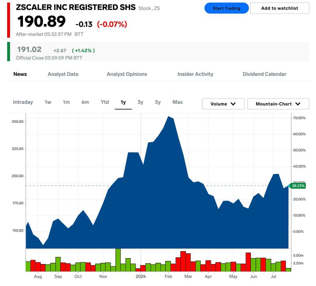Click the February peak of the mountain chart
The width and height of the screenshot is (316, 286).
[x=169, y=117]
